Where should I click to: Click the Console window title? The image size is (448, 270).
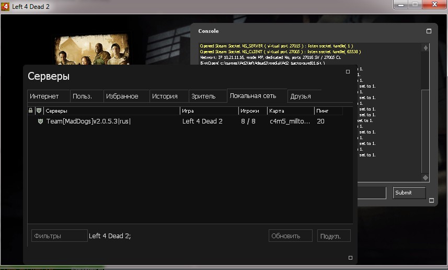pos(208,31)
